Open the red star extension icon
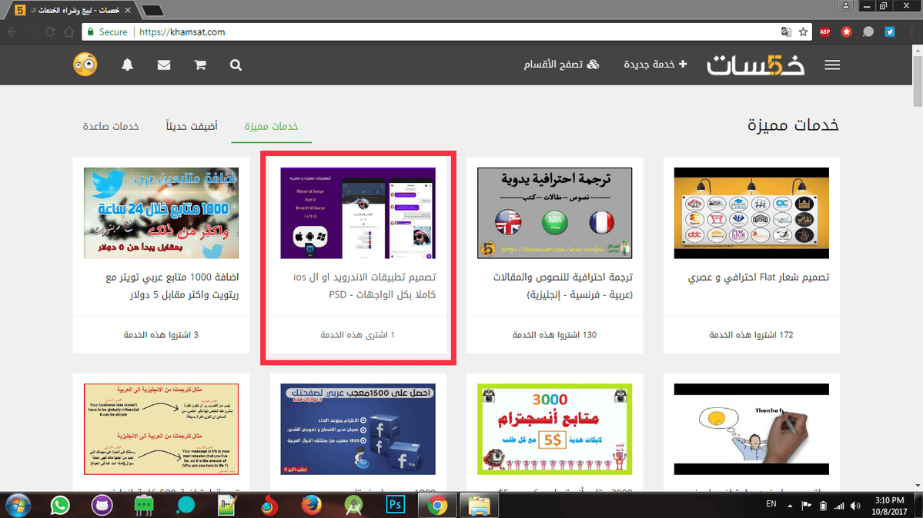This screenshot has height=518, width=923. [847, 32]
